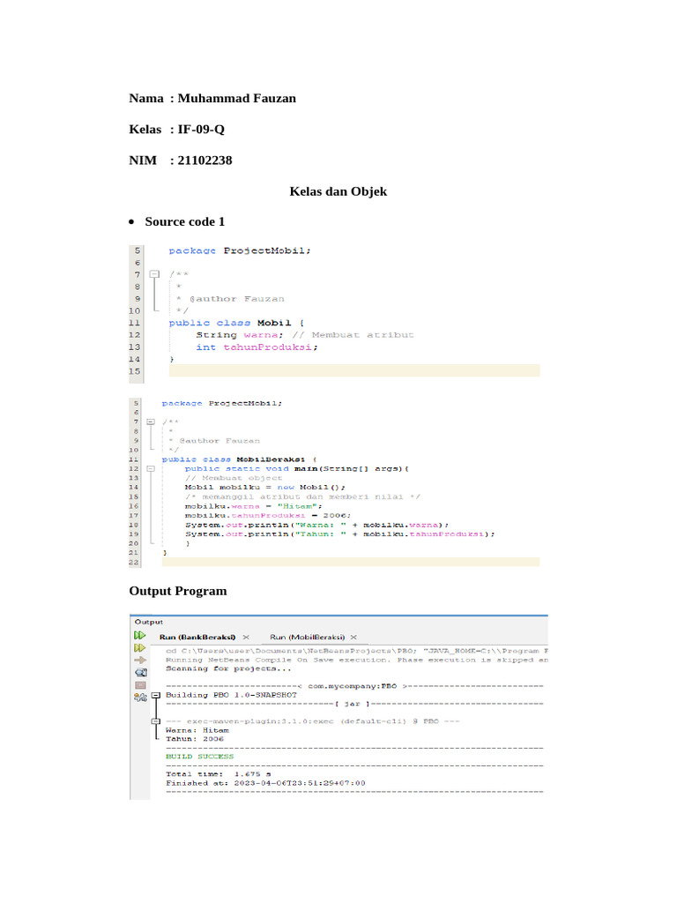Screen dimensions: 677x903
Task: Click the magnifier icon in the Output sidebar
Action: click(139, 672)
